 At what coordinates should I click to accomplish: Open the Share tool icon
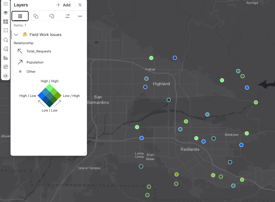click(6, 67)
